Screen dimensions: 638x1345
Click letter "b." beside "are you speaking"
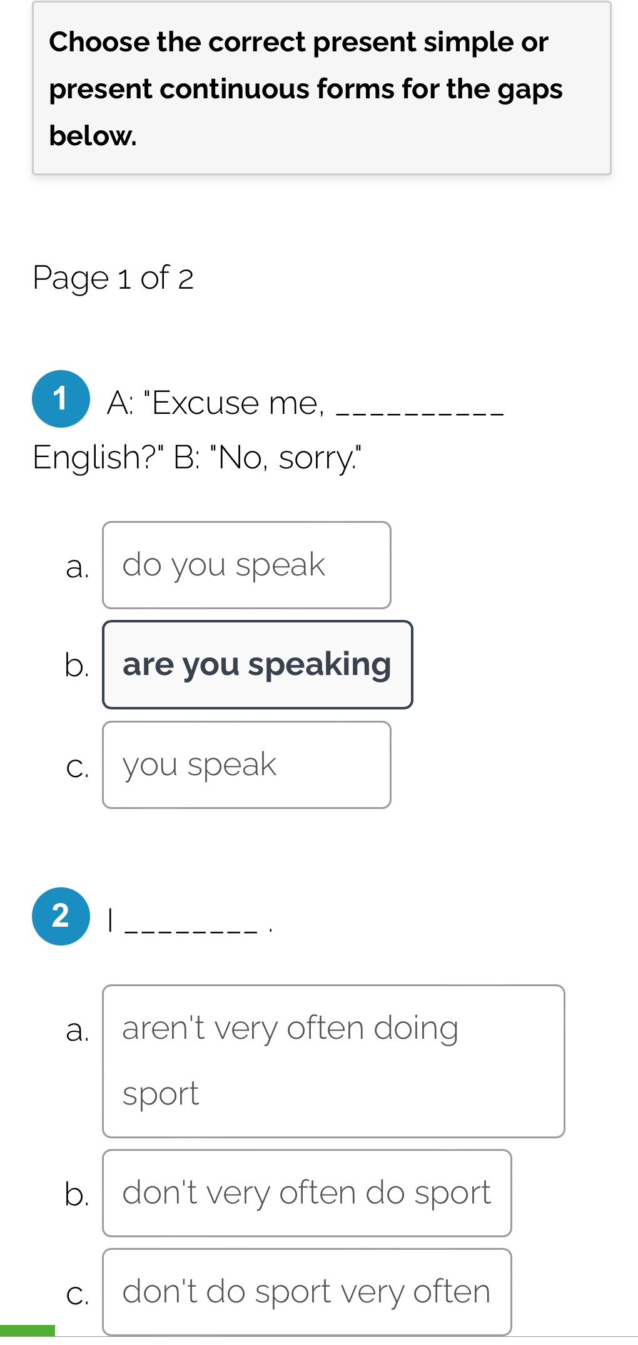(76, 665)
